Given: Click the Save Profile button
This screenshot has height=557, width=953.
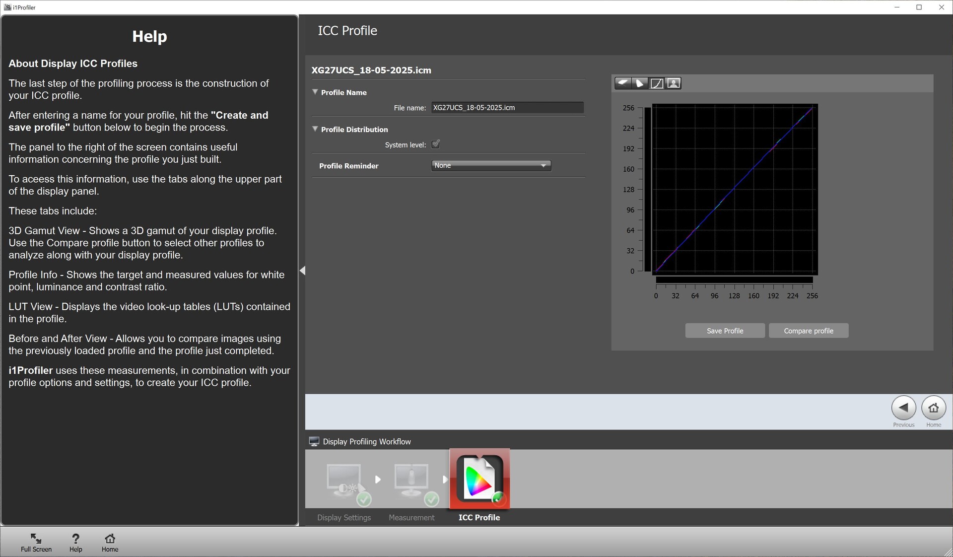Looking at the screenshot, I should pyautogui.click(x=725, y=331).
